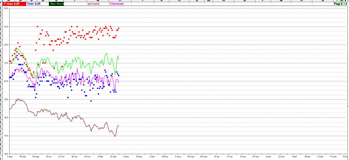Click the 19,5 vertical axis label
The width and height of the screenshot is (349, 160).
point(7,99)
